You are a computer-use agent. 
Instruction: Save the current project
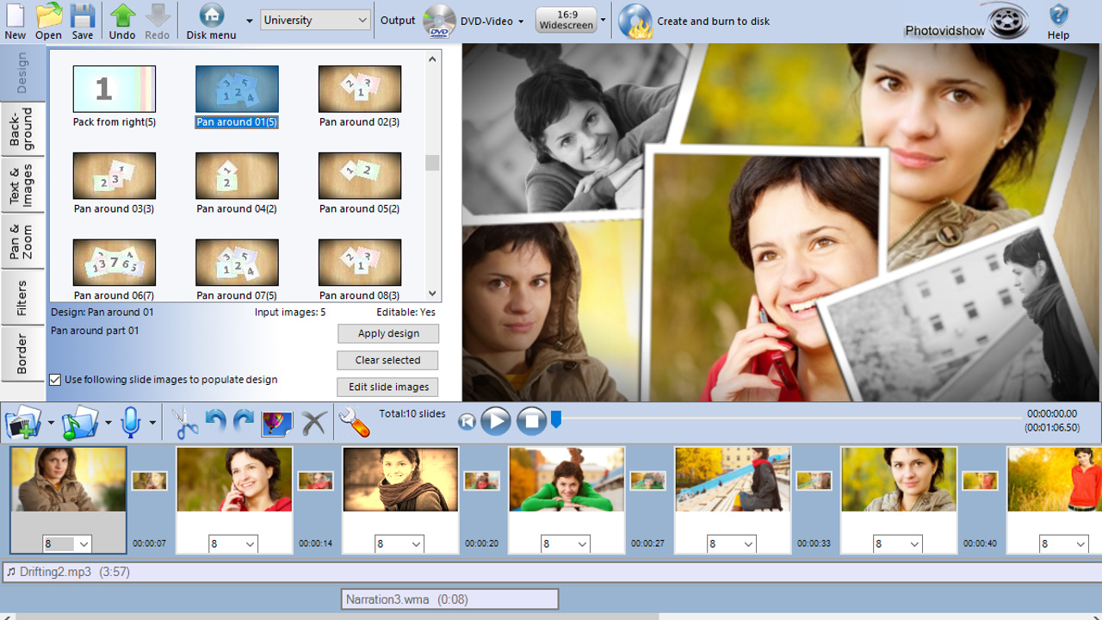coord(81,21)
